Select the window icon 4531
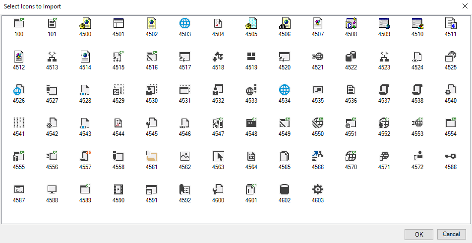This screenshot has height=243, width=472. click(x=185, y=89)
